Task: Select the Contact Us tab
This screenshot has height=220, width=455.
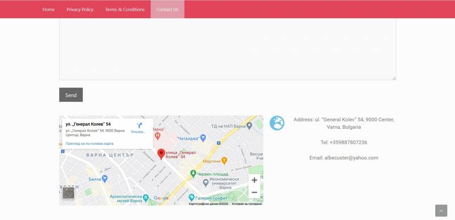Action: pyautogui.click(x=167, y=10)
